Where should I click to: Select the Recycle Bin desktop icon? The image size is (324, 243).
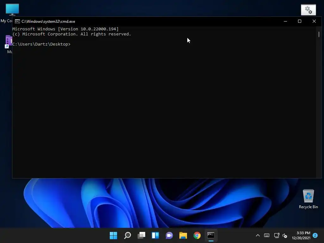coord(308,199)
